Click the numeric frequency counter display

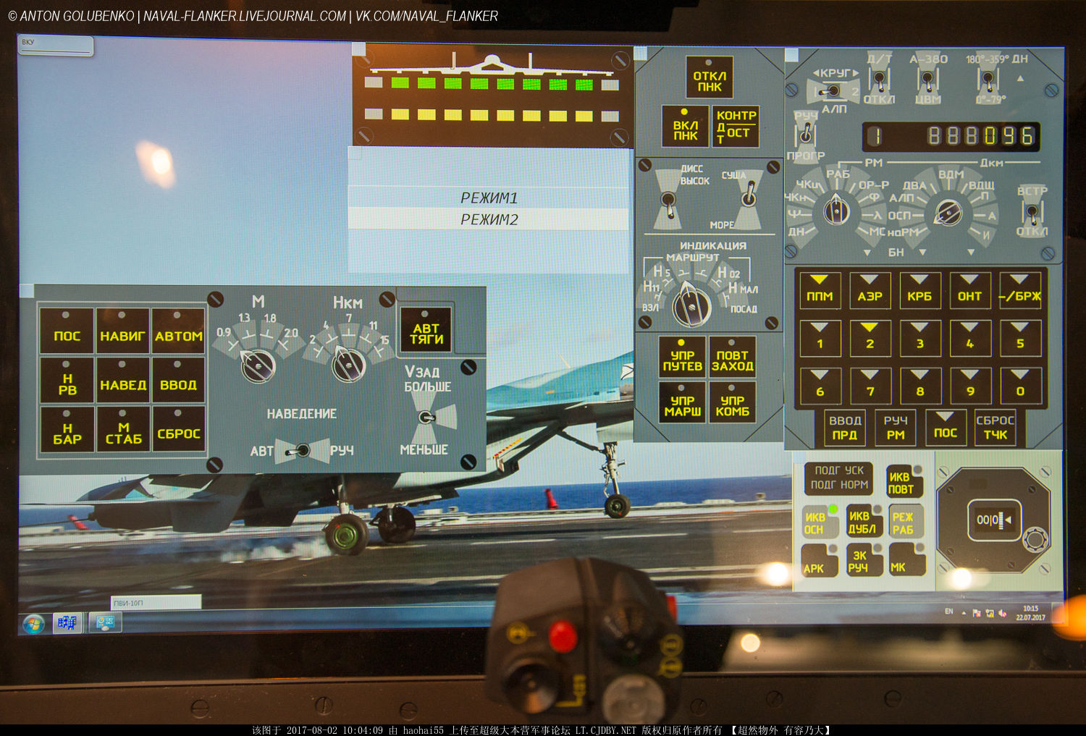[x=951, y=136]
